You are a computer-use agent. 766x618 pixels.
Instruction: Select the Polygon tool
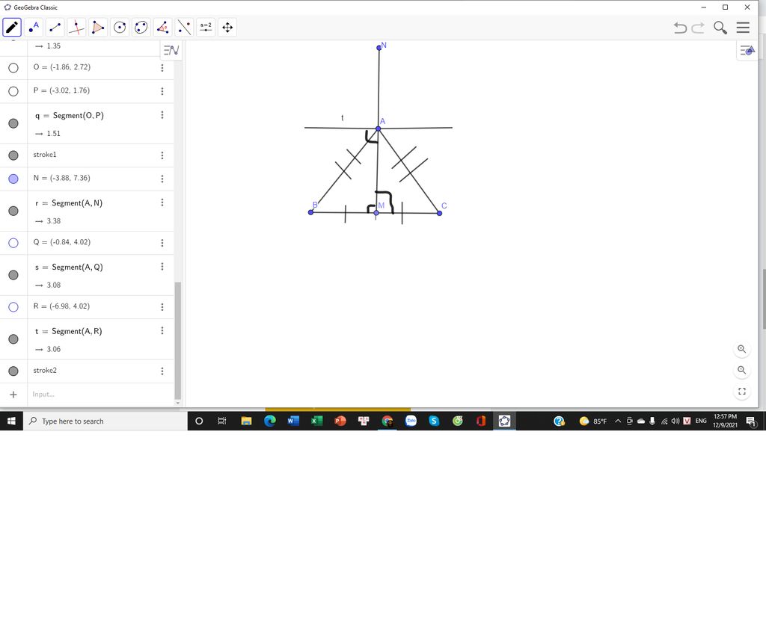click(x=98, y=28)
